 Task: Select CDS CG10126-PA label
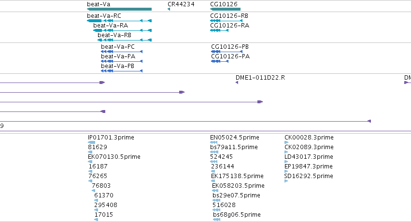[x=230, y=56]
